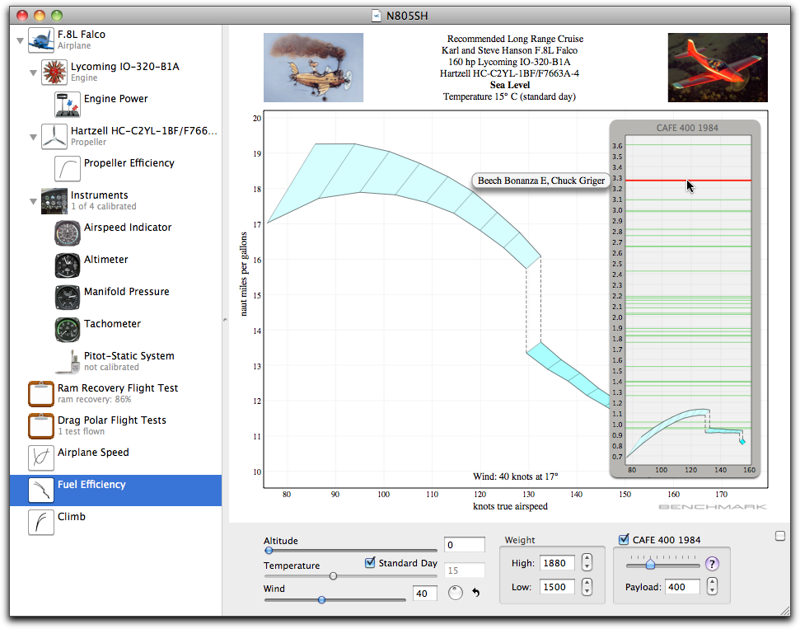Uncheck the CAFE 400 1984 checkbox

tap(624, 539)
